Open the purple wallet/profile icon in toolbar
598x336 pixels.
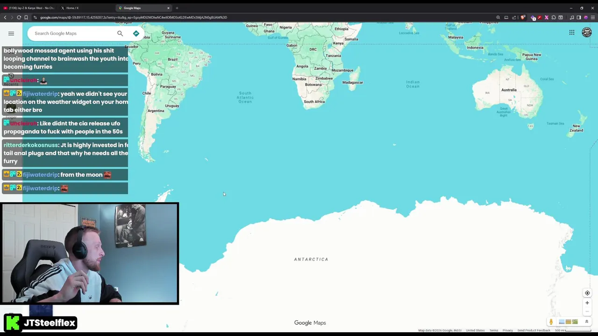coord(586,17)
